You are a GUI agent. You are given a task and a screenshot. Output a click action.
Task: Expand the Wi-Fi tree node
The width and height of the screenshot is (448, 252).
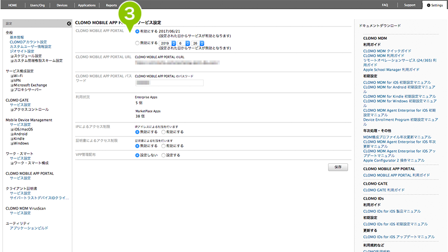[x=12, y=76]
